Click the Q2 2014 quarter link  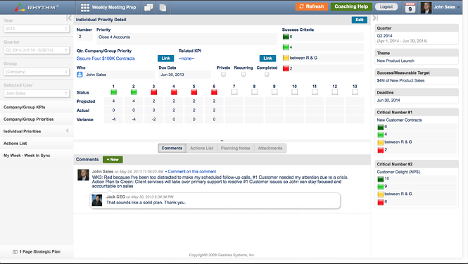coord(384,36)
